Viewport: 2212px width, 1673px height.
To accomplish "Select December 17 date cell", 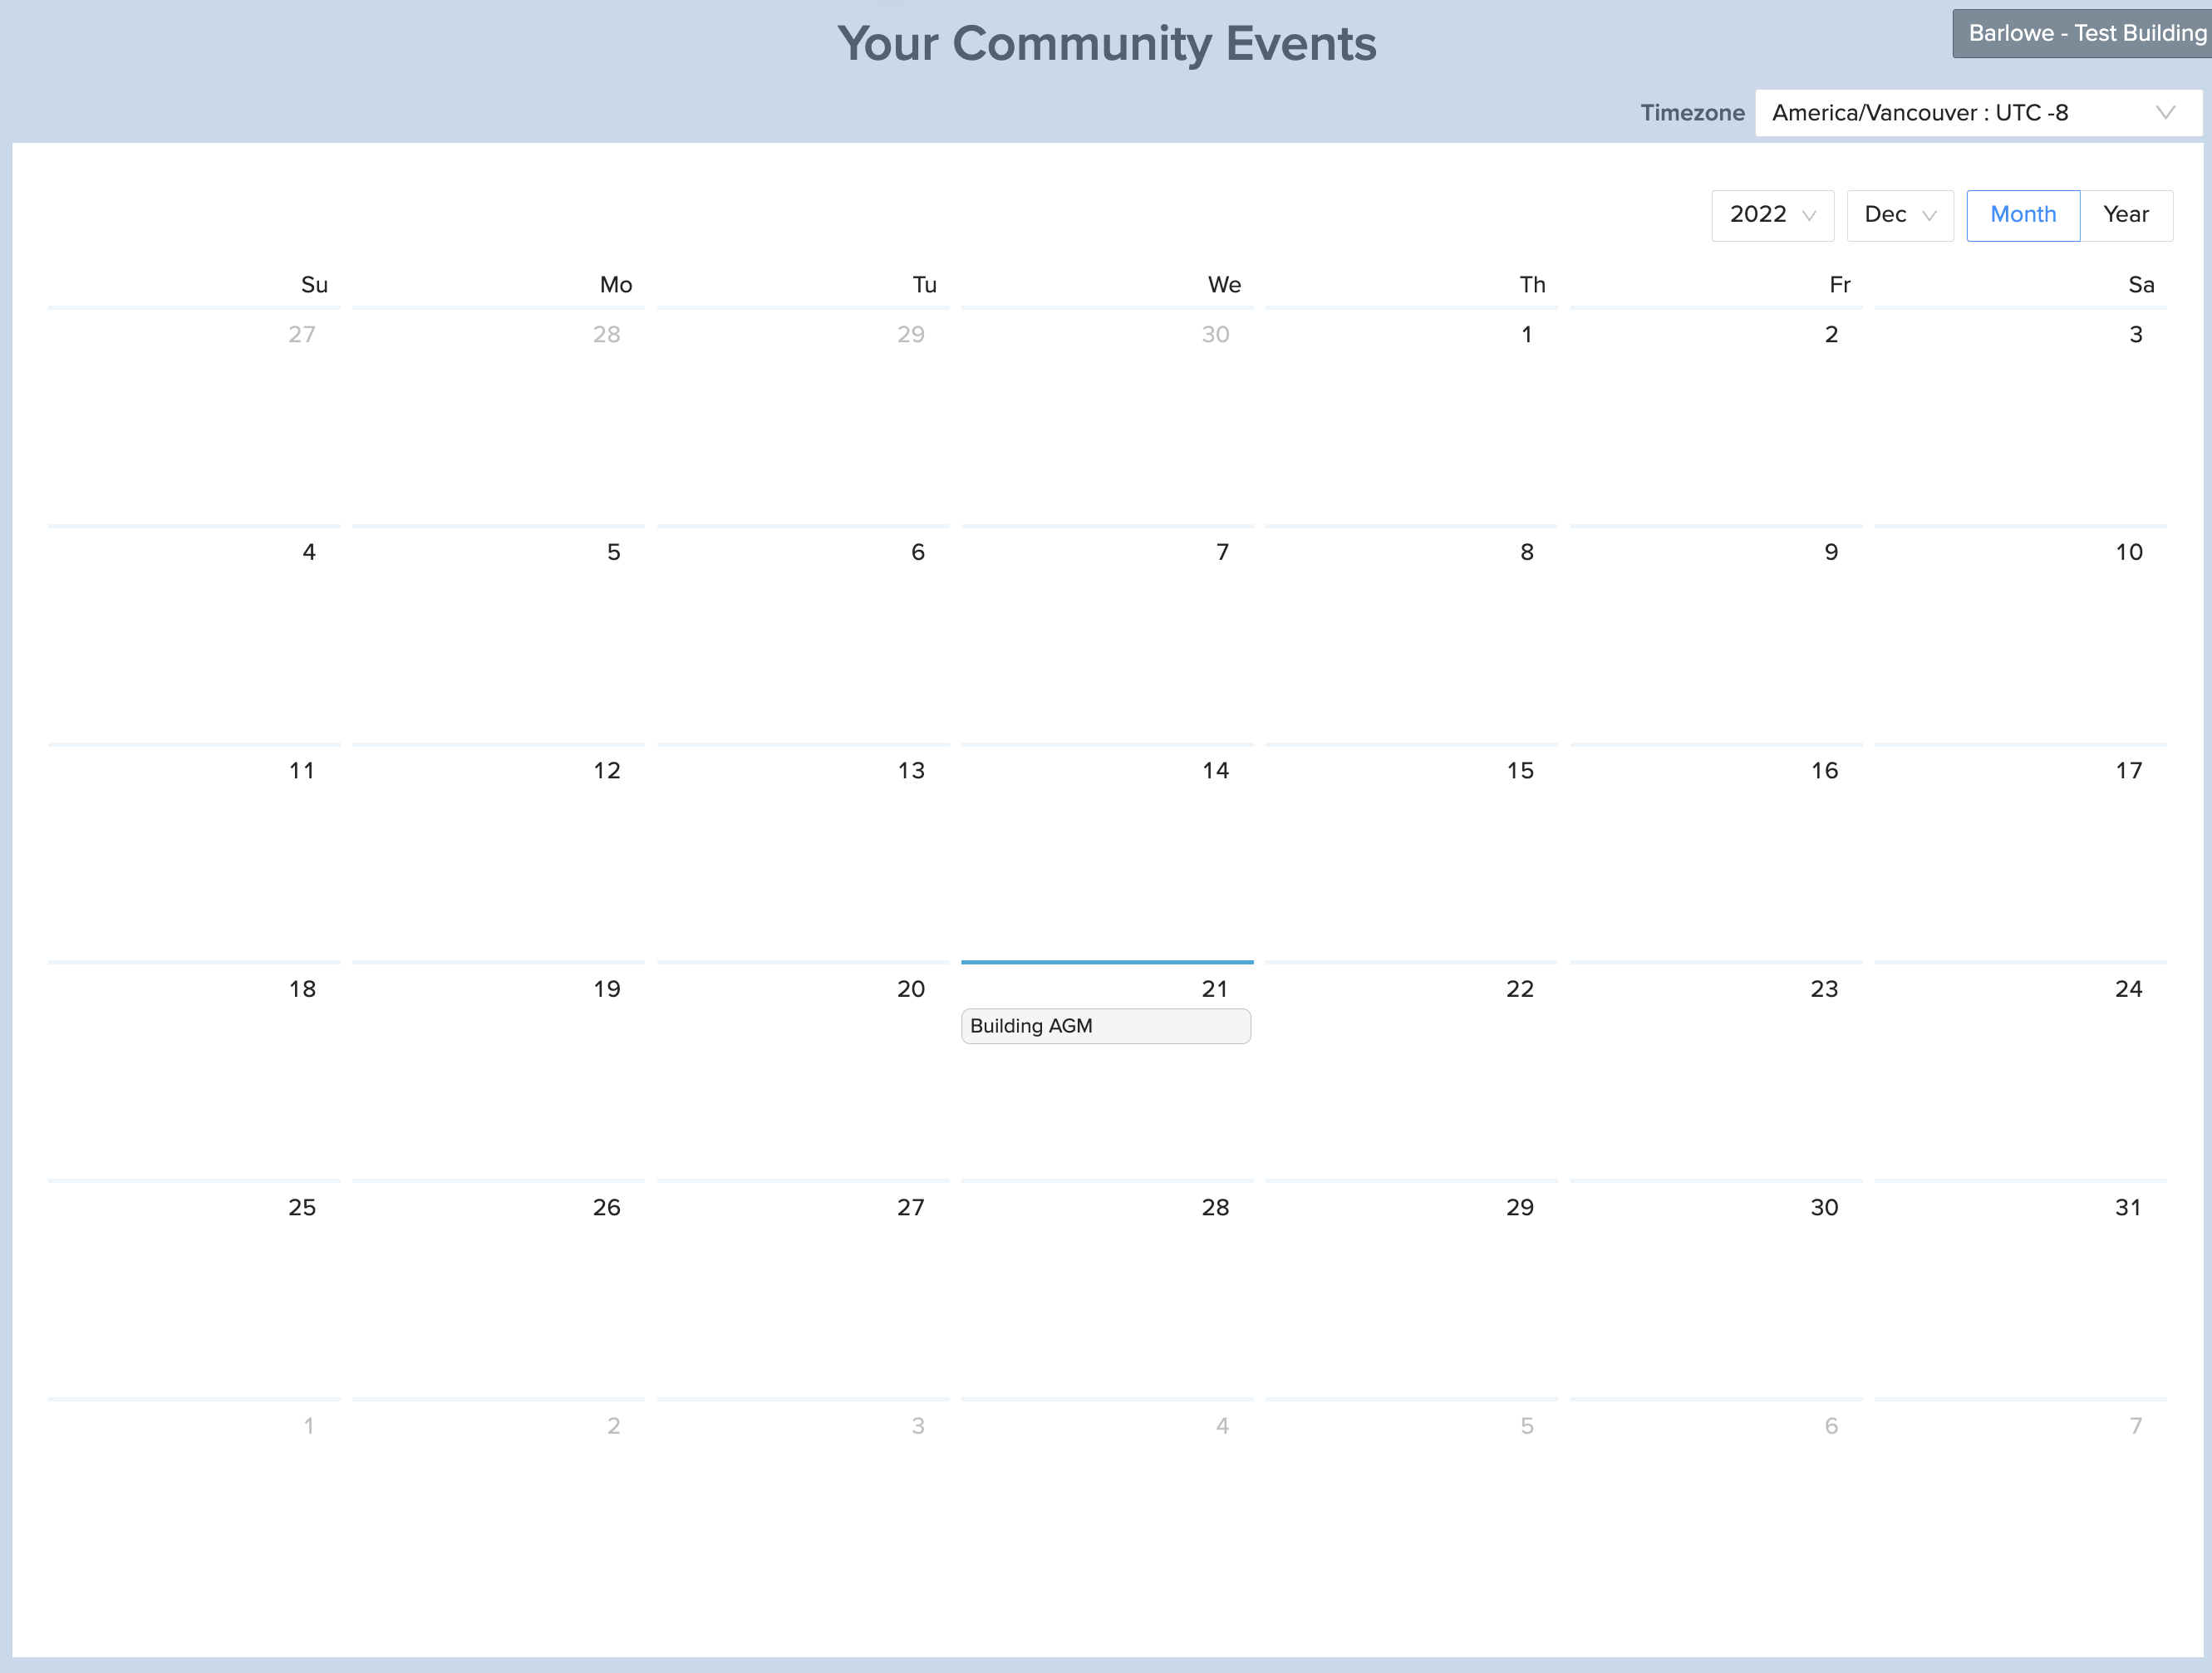I will [x=2020, y=851].
